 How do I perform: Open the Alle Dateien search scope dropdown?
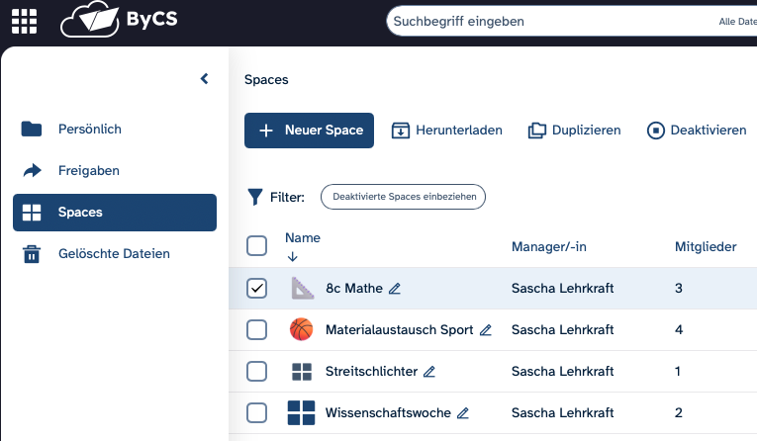click(x=736, y=22)
